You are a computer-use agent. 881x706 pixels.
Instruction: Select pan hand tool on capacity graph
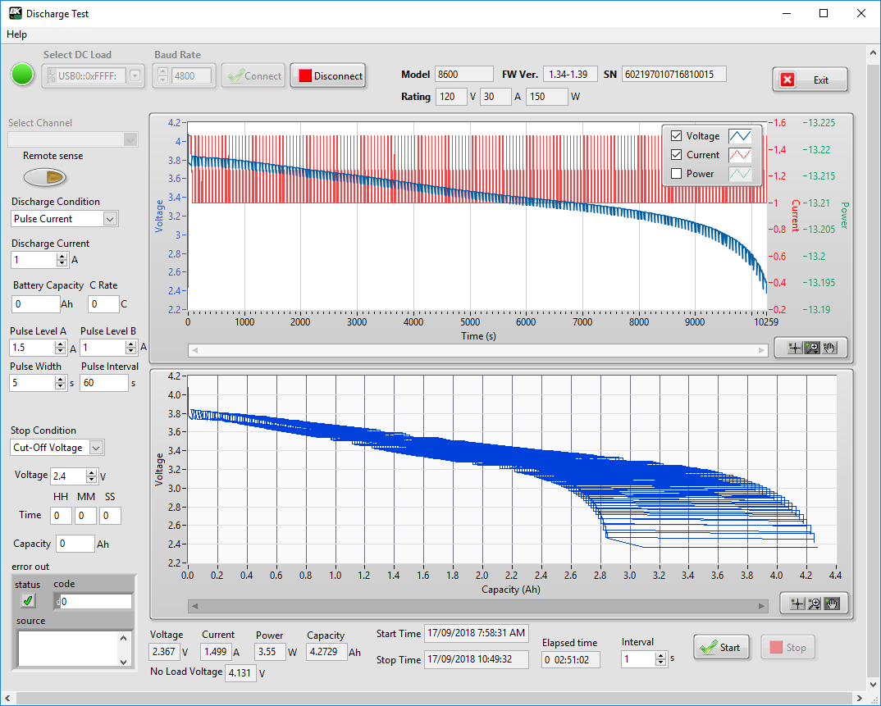tap(831, 604)
